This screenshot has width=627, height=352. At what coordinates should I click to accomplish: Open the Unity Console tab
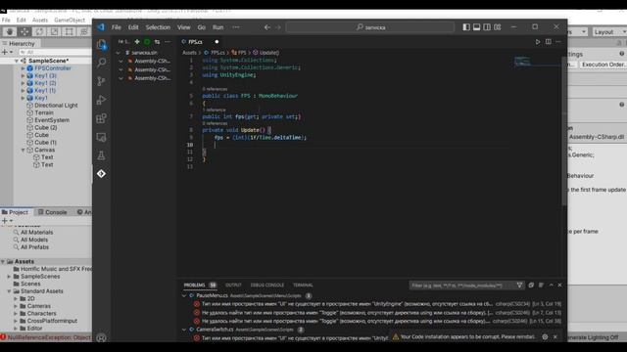pos(53,212)
